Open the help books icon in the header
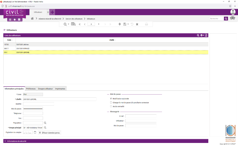The image size is (238, 145). (232, 18)
